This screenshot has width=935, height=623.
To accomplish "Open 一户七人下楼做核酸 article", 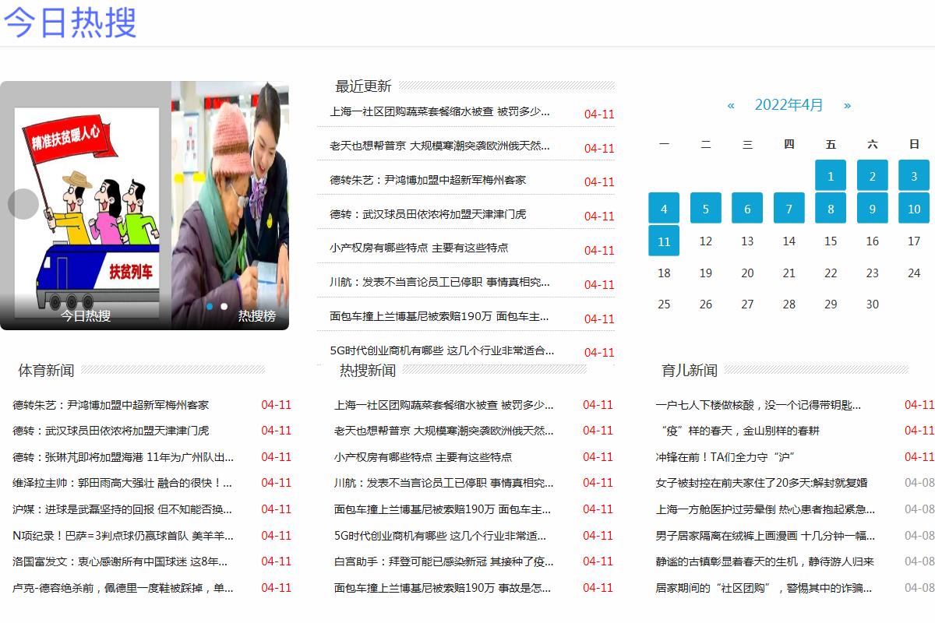I will [x=759, y=405].
